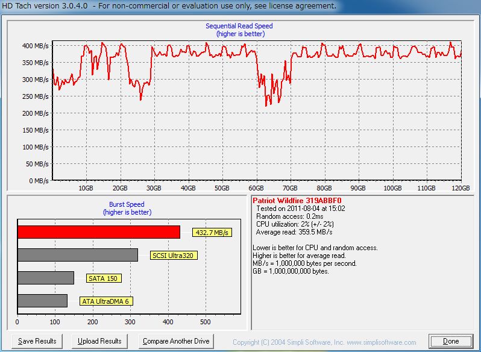Viewport: 481px width, 352px height.
Task: Click the 100 MB/s axis label
Action: tap(36, 147)
